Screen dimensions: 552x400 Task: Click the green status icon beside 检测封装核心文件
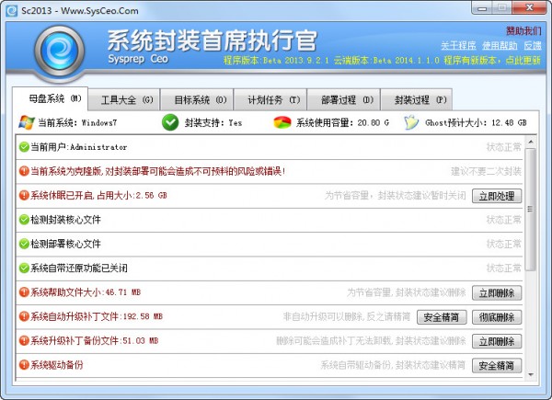(x=23, y=220)
